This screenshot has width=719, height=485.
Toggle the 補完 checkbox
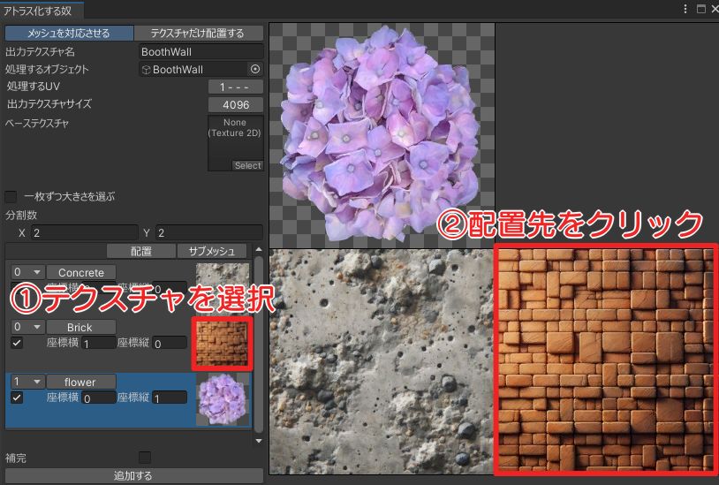point(145,458)
